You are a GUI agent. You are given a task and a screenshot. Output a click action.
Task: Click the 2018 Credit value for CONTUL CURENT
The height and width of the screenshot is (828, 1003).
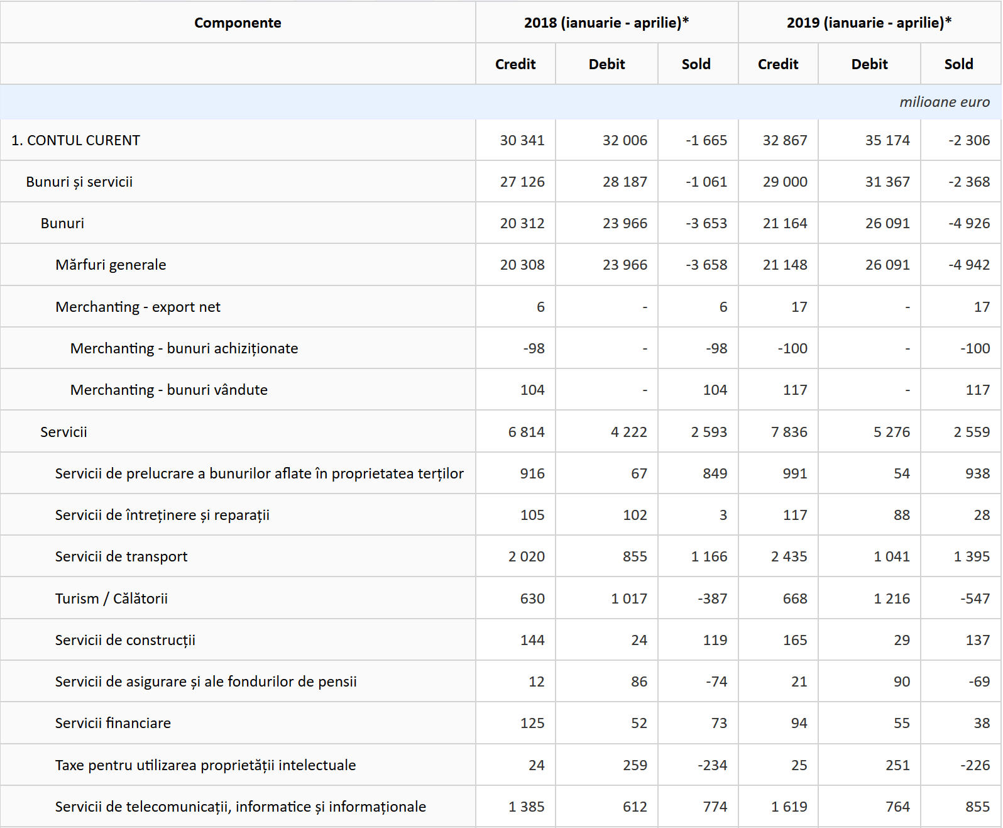522,140
